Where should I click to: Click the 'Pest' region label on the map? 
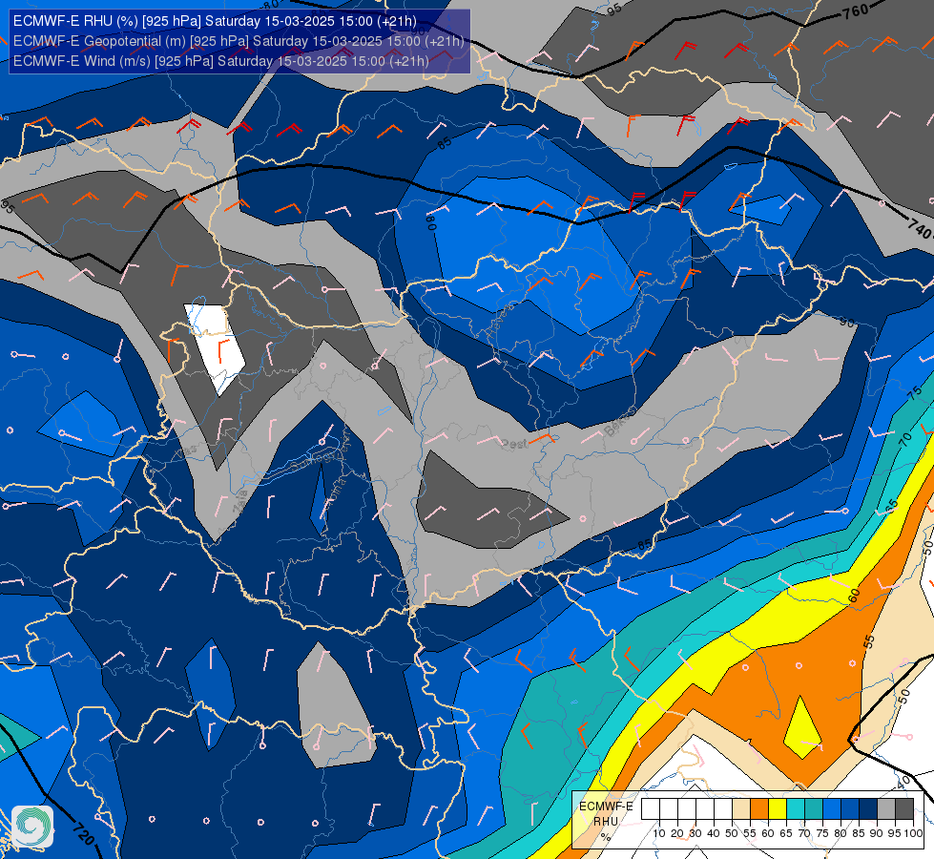(514, 444)
